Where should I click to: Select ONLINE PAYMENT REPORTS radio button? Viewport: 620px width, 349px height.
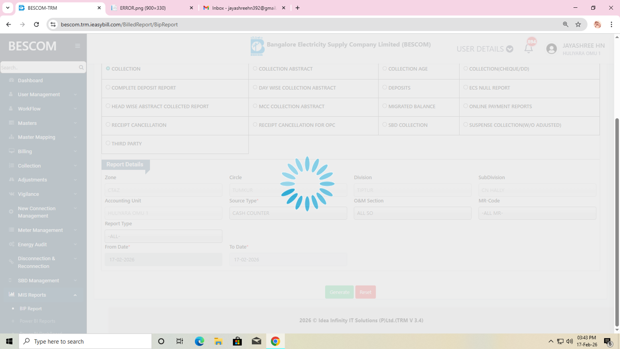pyautogui.click(x=465, y=106)
